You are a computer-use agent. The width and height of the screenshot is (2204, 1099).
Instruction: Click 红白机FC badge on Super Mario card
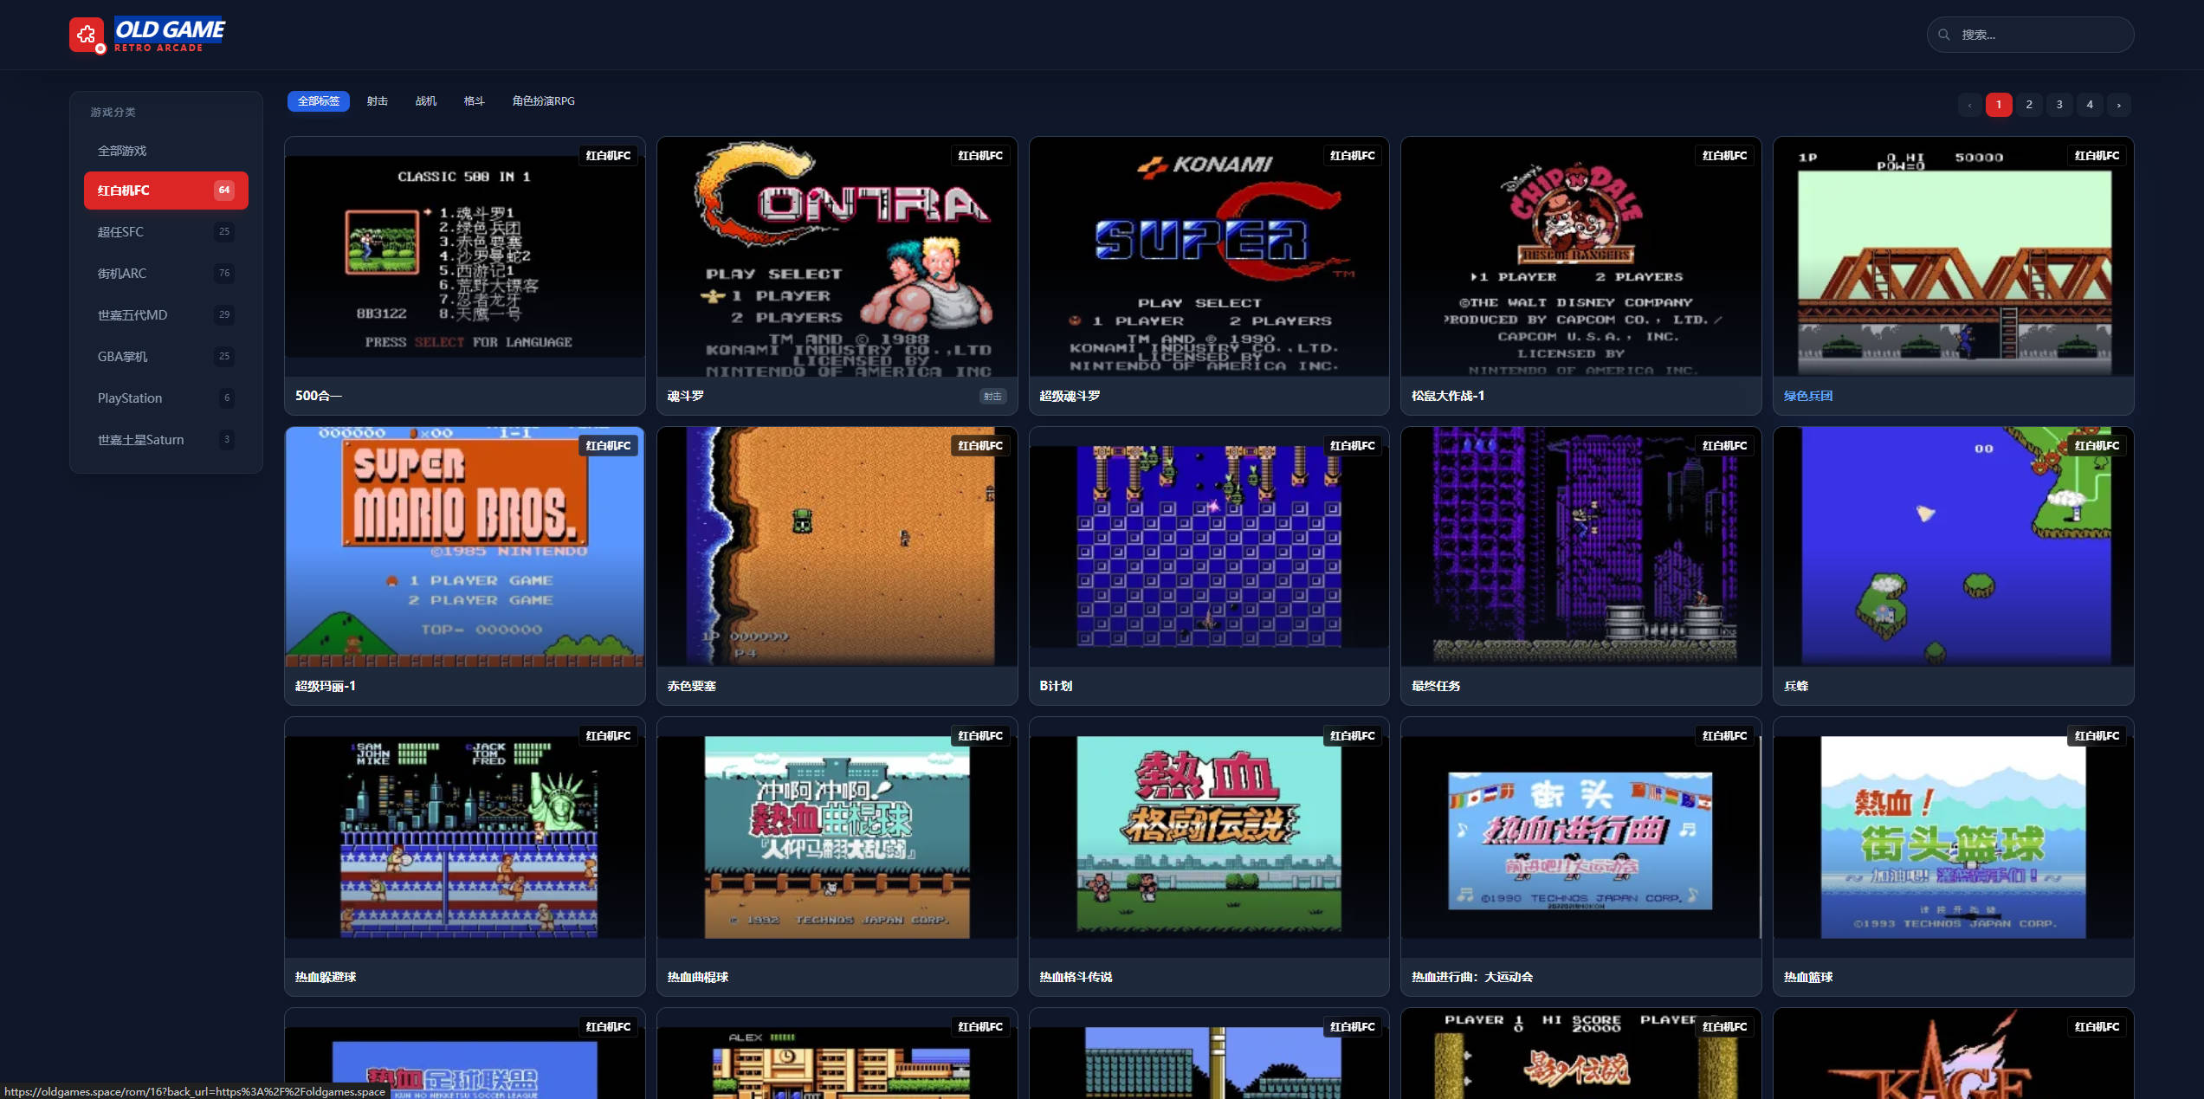[x=608, y=446]
